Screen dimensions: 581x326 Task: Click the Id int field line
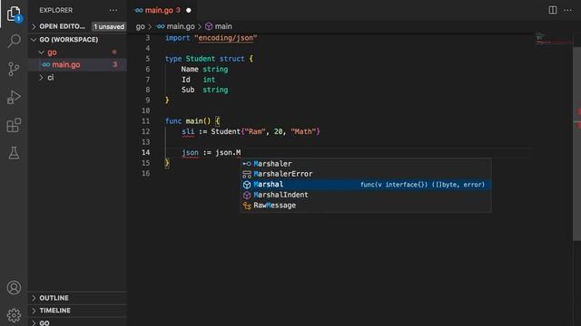click(198, 80)
